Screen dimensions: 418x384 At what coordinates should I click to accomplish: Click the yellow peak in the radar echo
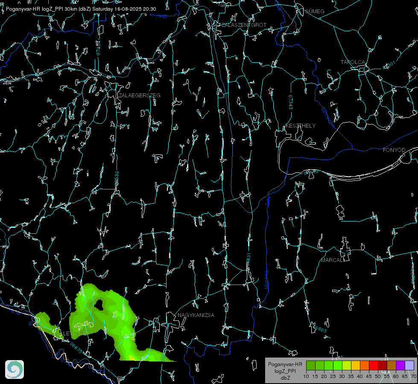(132, 358)
